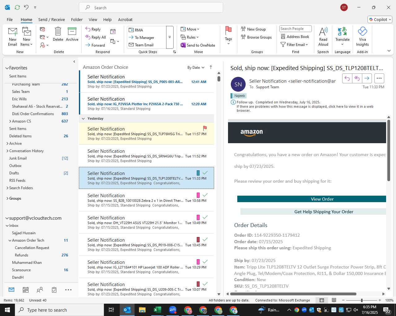Open the Rules dropdown
The width and height of the screenshot is (396, 316).
coord(190,37)
